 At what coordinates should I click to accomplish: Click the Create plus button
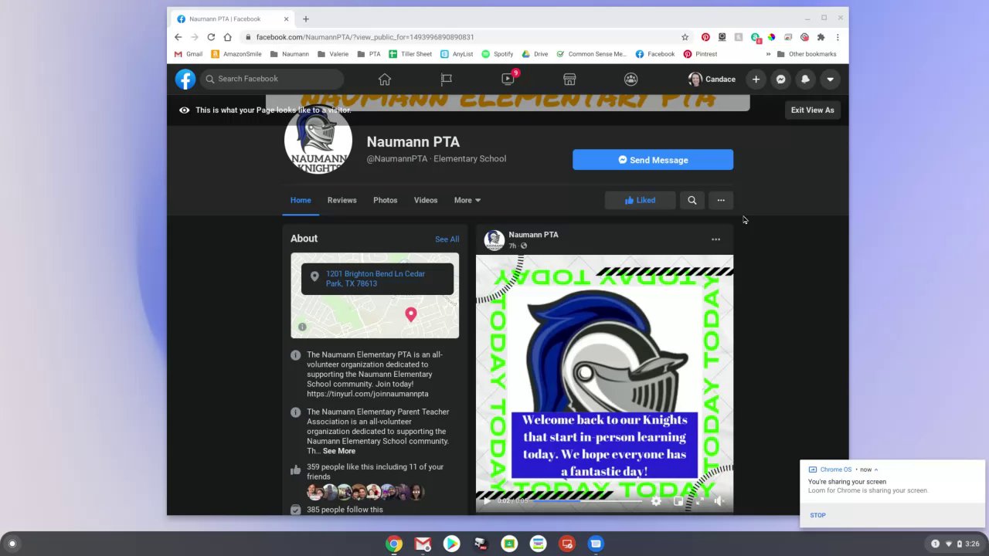click(756, 79)
